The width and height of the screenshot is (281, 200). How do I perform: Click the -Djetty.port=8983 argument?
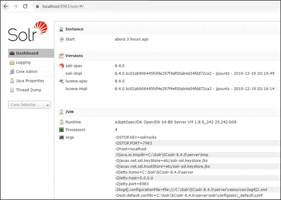pyautogui.click(x=132, y=184)
